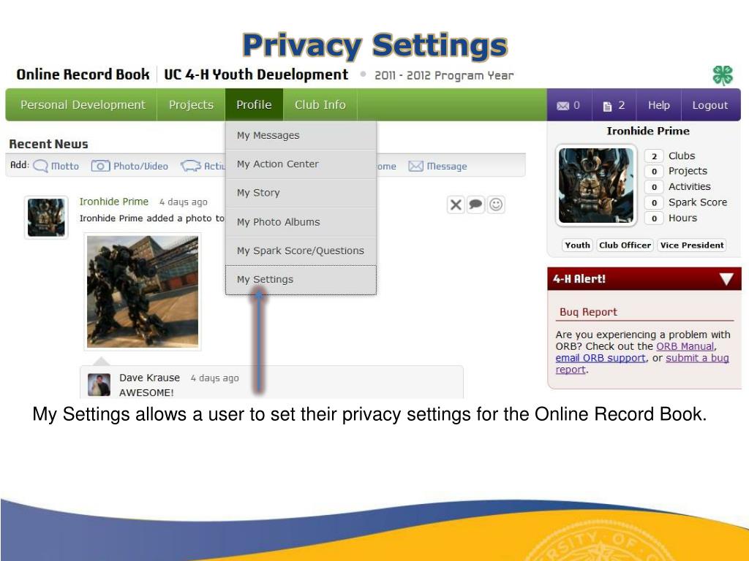This screenshot has width=749, height=561.
Task: Open the Club Info menu
Action: pyautogui.click(x=320, y=105)
